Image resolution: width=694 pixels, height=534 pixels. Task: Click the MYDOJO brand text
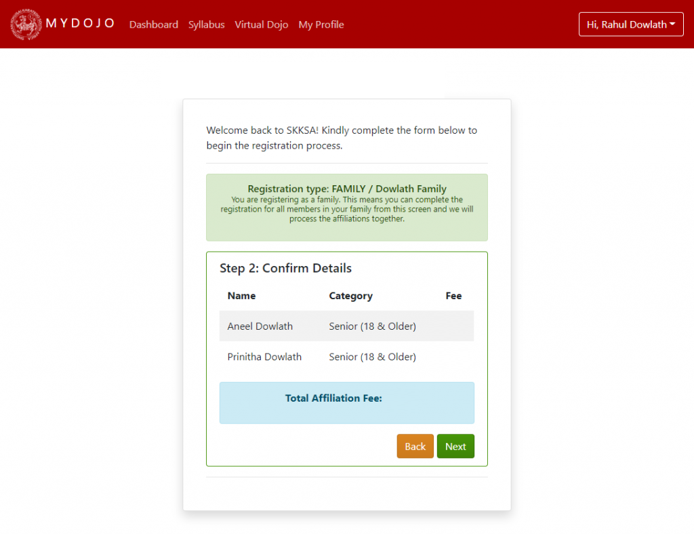80,24
